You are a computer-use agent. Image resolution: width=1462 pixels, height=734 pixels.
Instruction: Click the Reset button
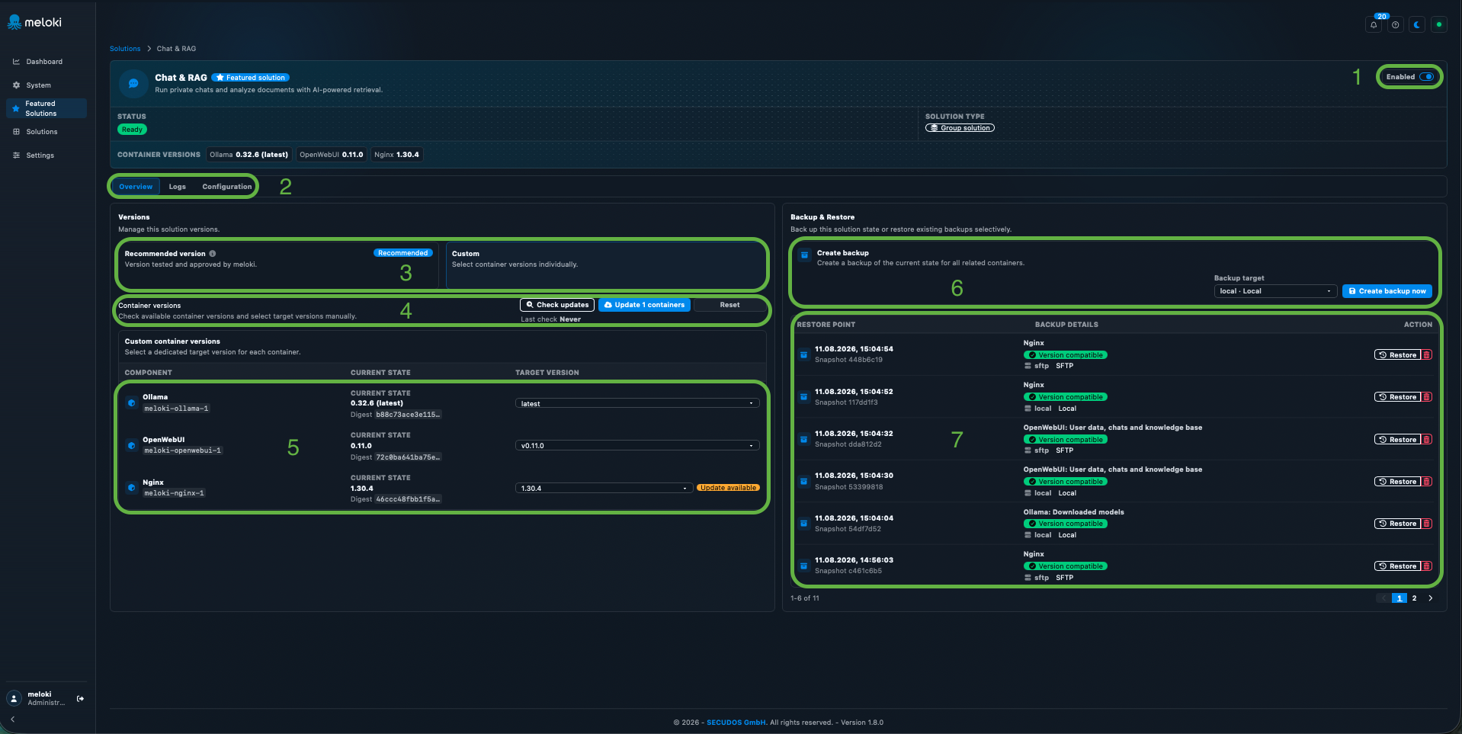click(x=729, y=305)
